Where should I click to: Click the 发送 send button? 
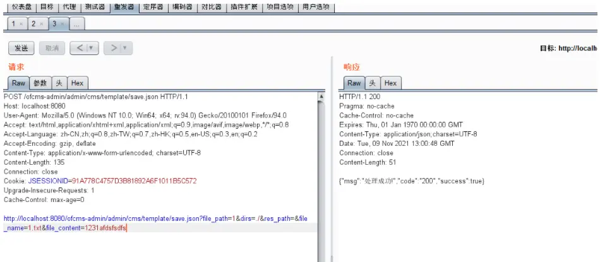pos(21,48)
